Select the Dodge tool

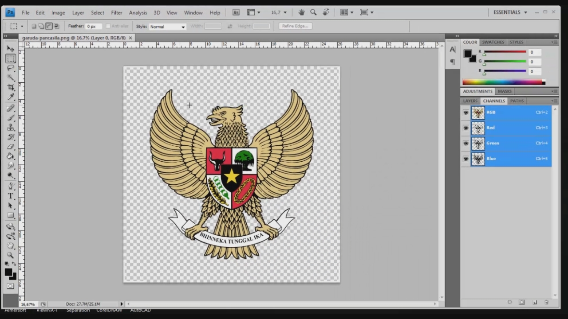[11, 175]
